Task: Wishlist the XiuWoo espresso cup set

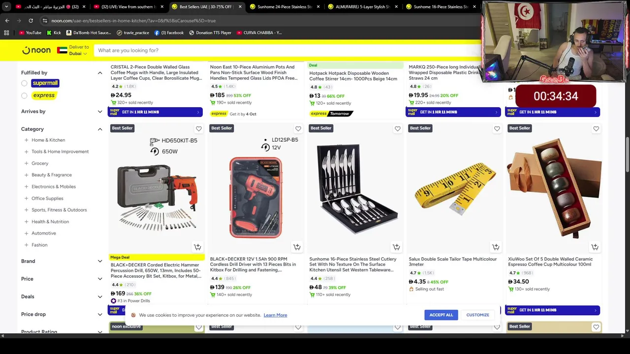Action: pyautogui.click(x=596, y=129)
